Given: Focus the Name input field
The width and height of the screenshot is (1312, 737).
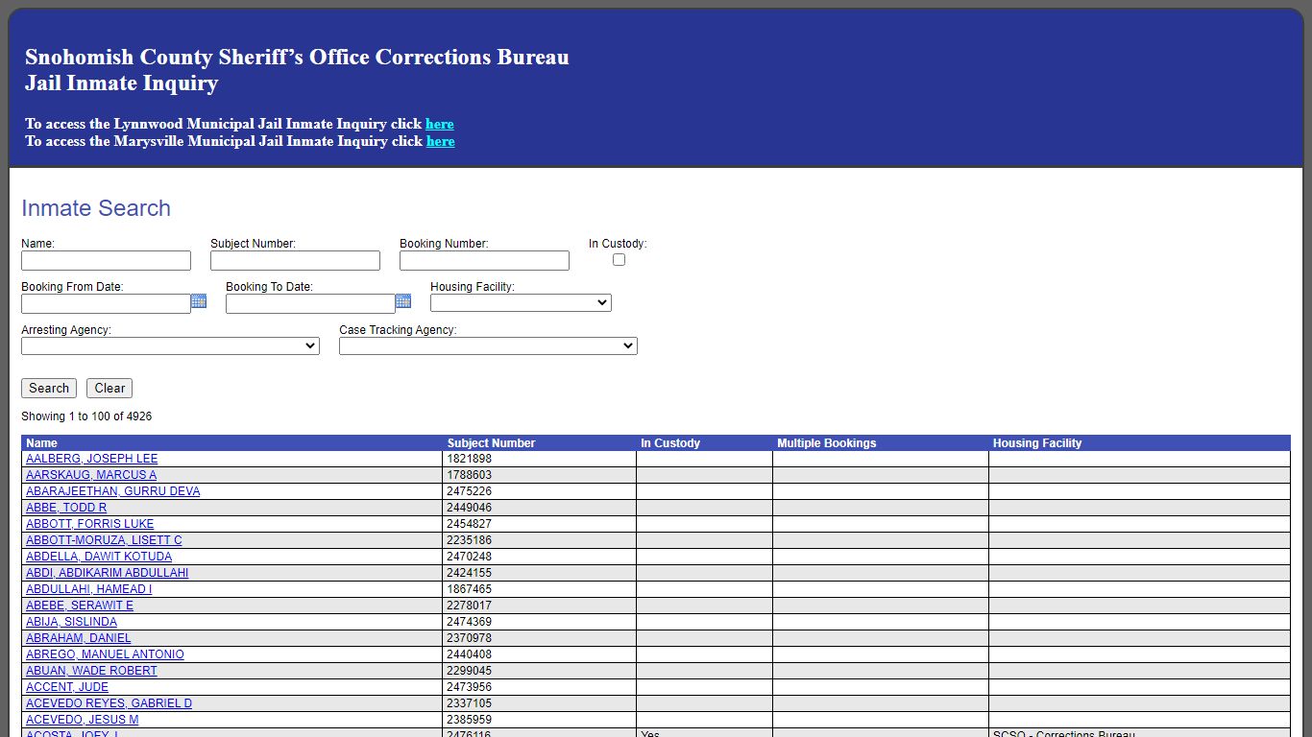Looking at the screenshot, I should [x=106, y=261].
